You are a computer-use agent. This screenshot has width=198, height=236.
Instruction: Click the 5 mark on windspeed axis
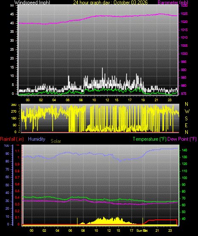click(x=13, y=85)
